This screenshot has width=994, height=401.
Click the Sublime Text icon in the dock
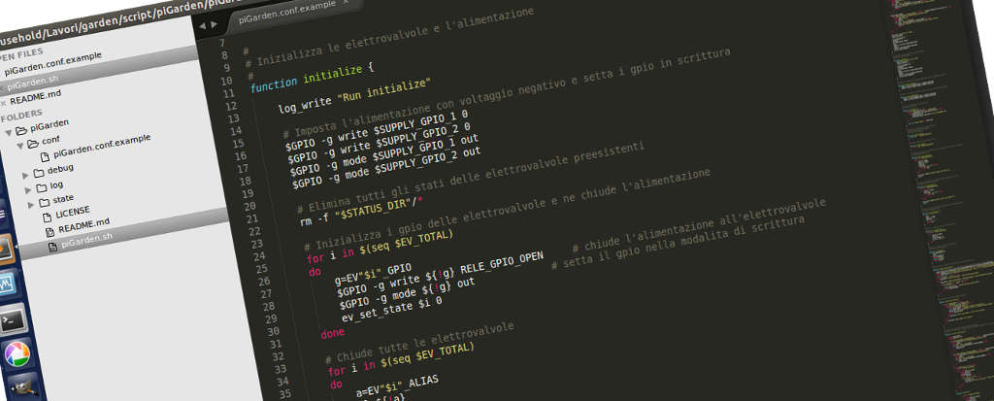pos(5,251)
